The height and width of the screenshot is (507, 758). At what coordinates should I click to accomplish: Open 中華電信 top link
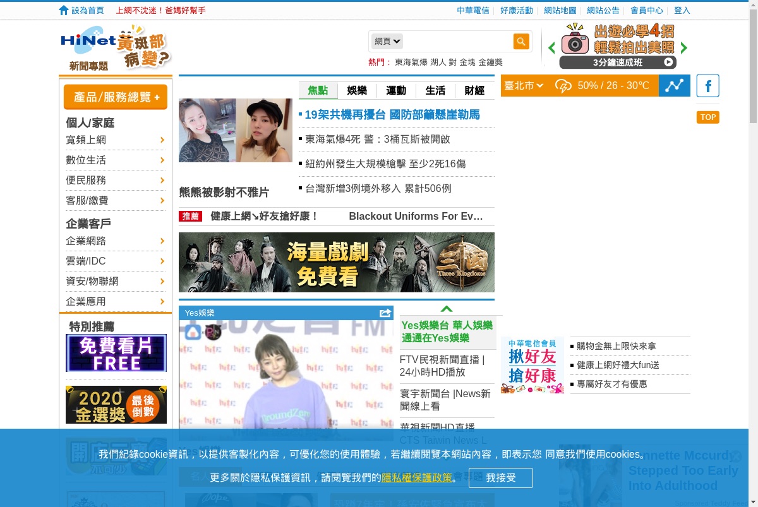point(473,10)
